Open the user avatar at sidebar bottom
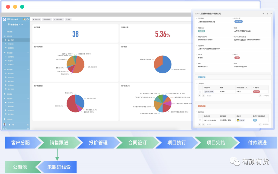 [x=5, y=125]
